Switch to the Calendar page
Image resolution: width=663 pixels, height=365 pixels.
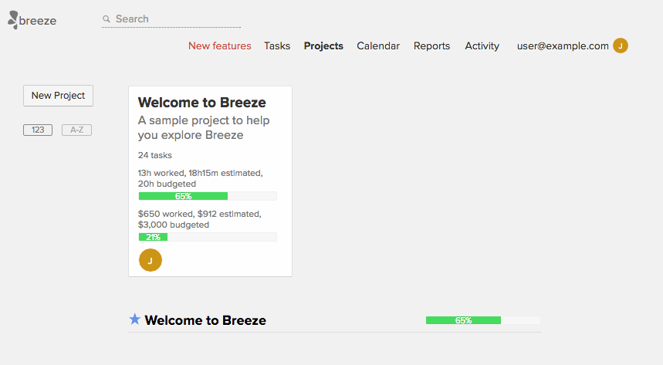pos(378,46)
